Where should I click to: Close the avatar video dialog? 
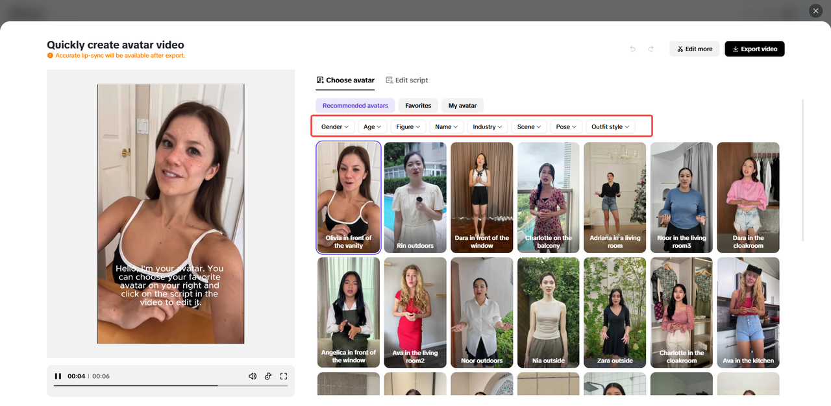point(815,11)
